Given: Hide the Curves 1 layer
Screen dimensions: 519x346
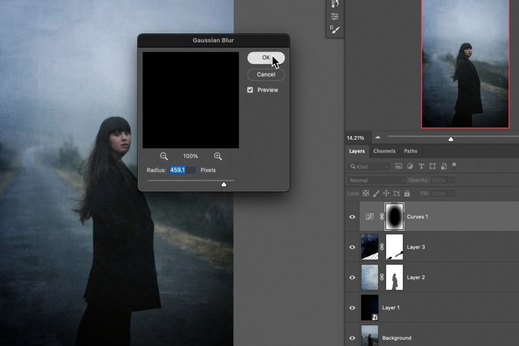Looking at the screenshot, I should pos(352,217).
